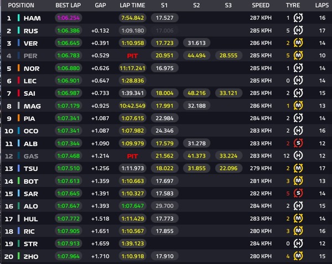332x264 pixels.
Task: Click TSU's 22.096 sector three time
Action: coord(228,168)
